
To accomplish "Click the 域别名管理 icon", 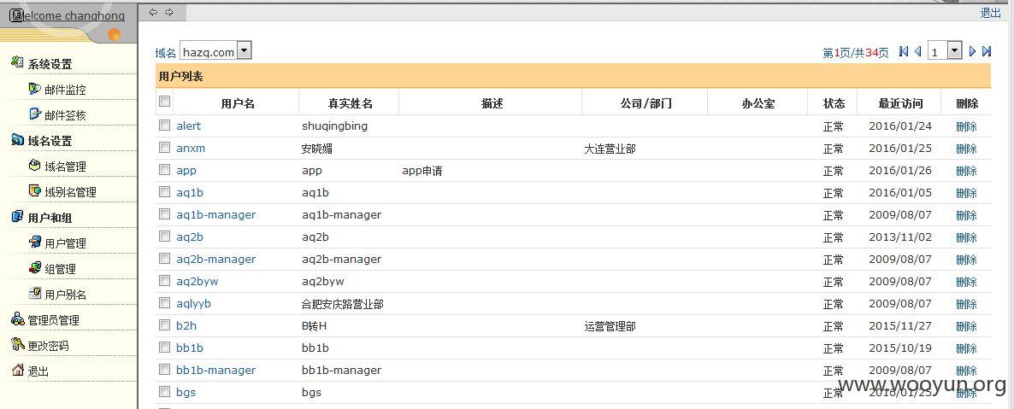I will pos(35,190).
